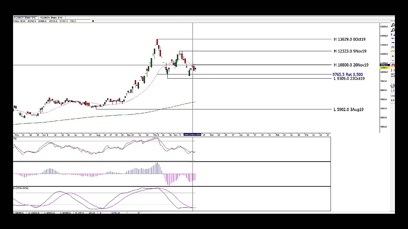Image resolution: width=408 pixels, height=229 pixels.
Task: Click the highlighted date on the time axis
Action: (192, 135)
